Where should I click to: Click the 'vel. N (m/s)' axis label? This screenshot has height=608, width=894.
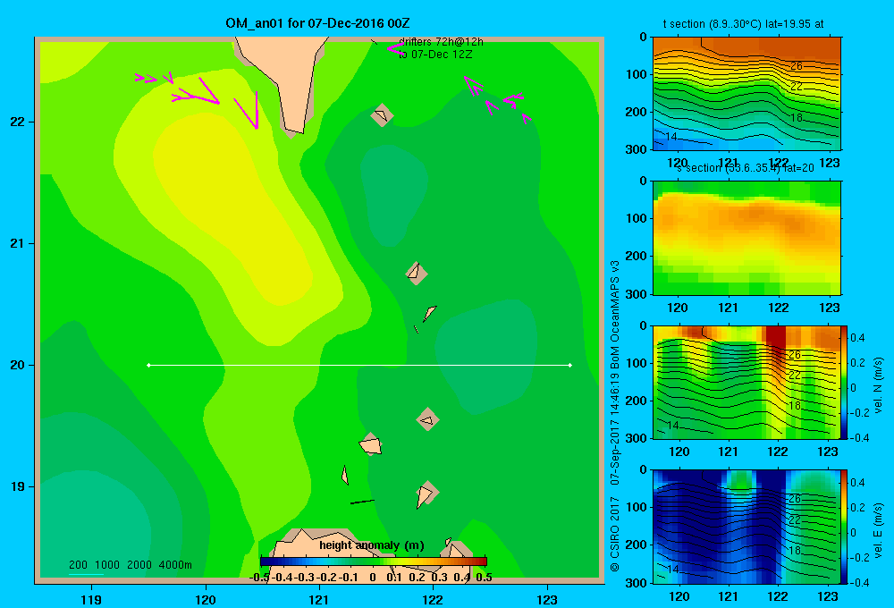click(x=878, y=385)
